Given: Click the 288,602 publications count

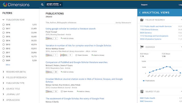Looking at the screenshot, I should [x=49, y=17].
